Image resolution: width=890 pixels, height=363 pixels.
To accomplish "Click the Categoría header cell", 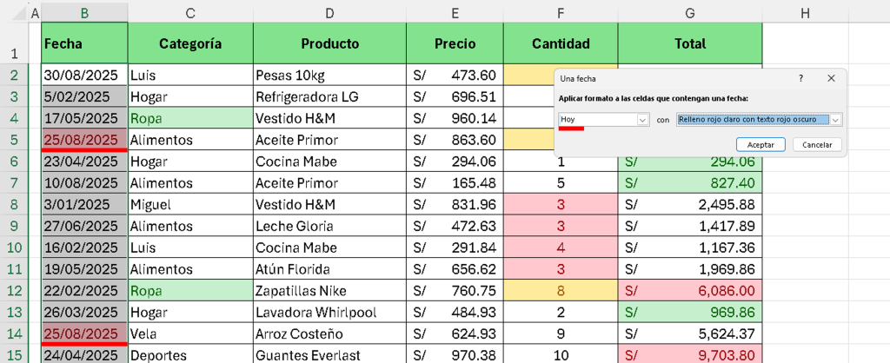I will [190, 43].
